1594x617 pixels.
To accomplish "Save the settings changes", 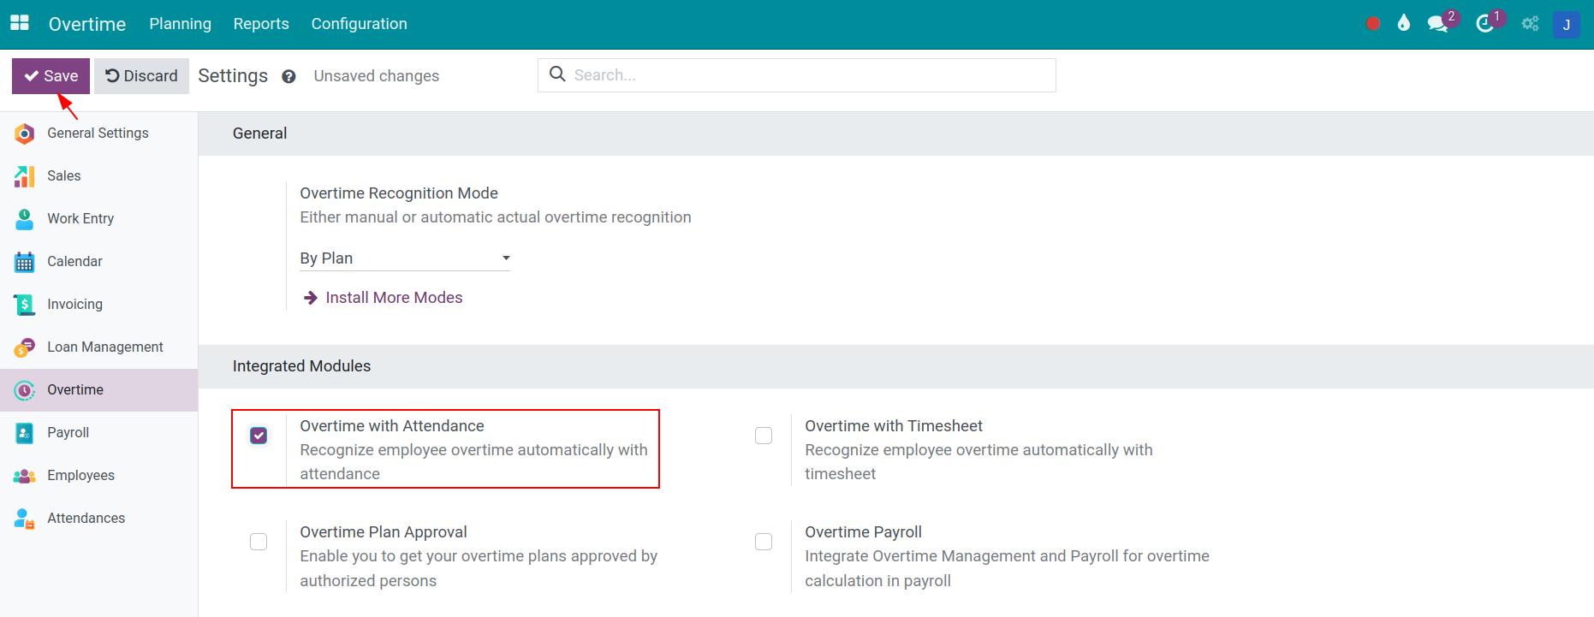I will [51, 76].
